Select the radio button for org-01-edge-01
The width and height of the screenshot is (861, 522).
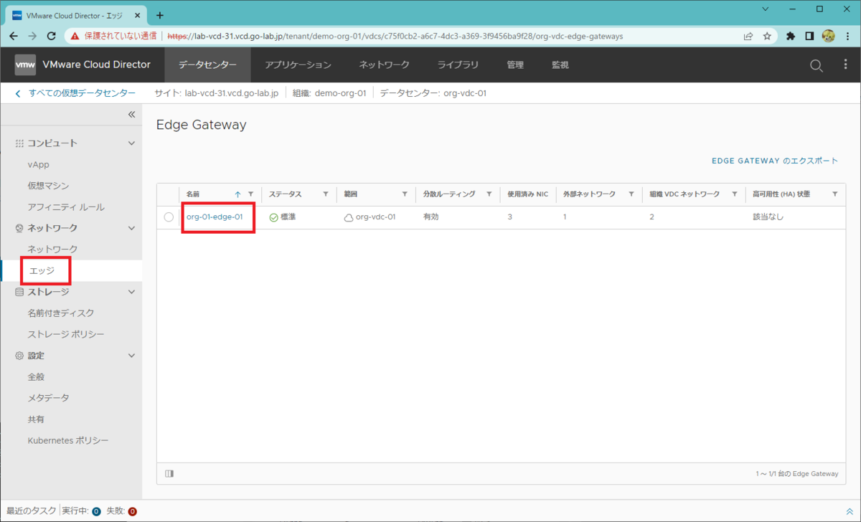tap(169, 217)
